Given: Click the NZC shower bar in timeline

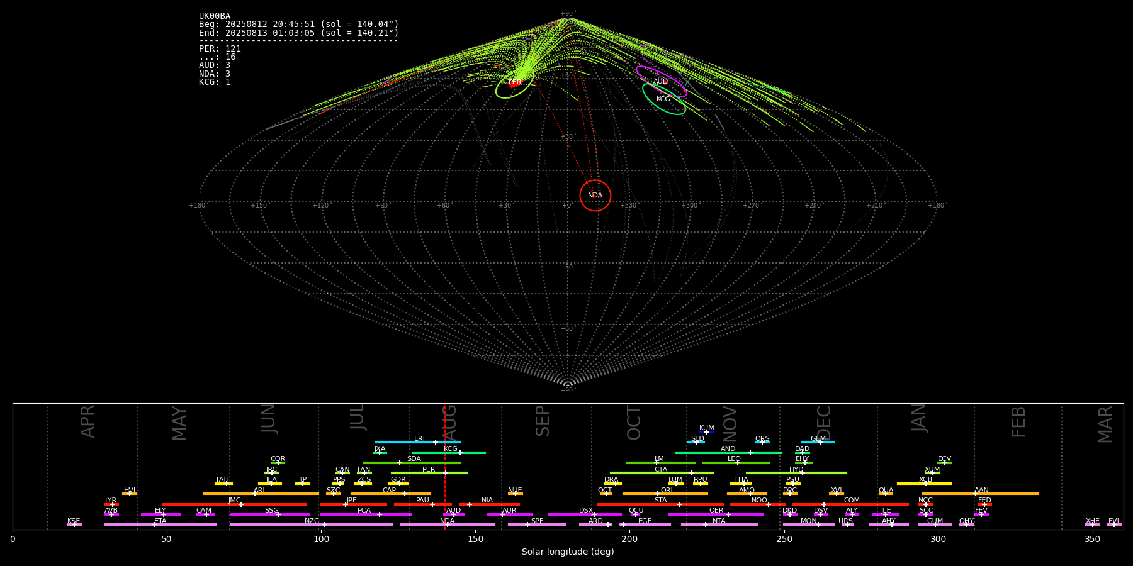Looking at the screenshot, I should pos(312,524).
